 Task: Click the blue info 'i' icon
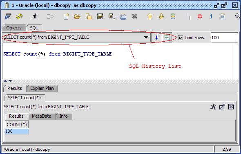211,16
